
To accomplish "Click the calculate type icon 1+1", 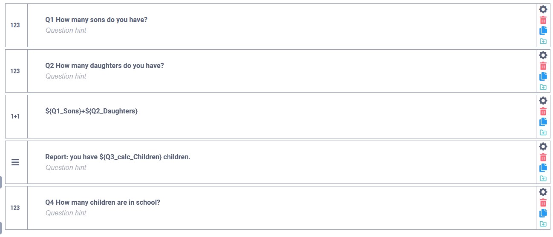I will (x=15, y=116).
